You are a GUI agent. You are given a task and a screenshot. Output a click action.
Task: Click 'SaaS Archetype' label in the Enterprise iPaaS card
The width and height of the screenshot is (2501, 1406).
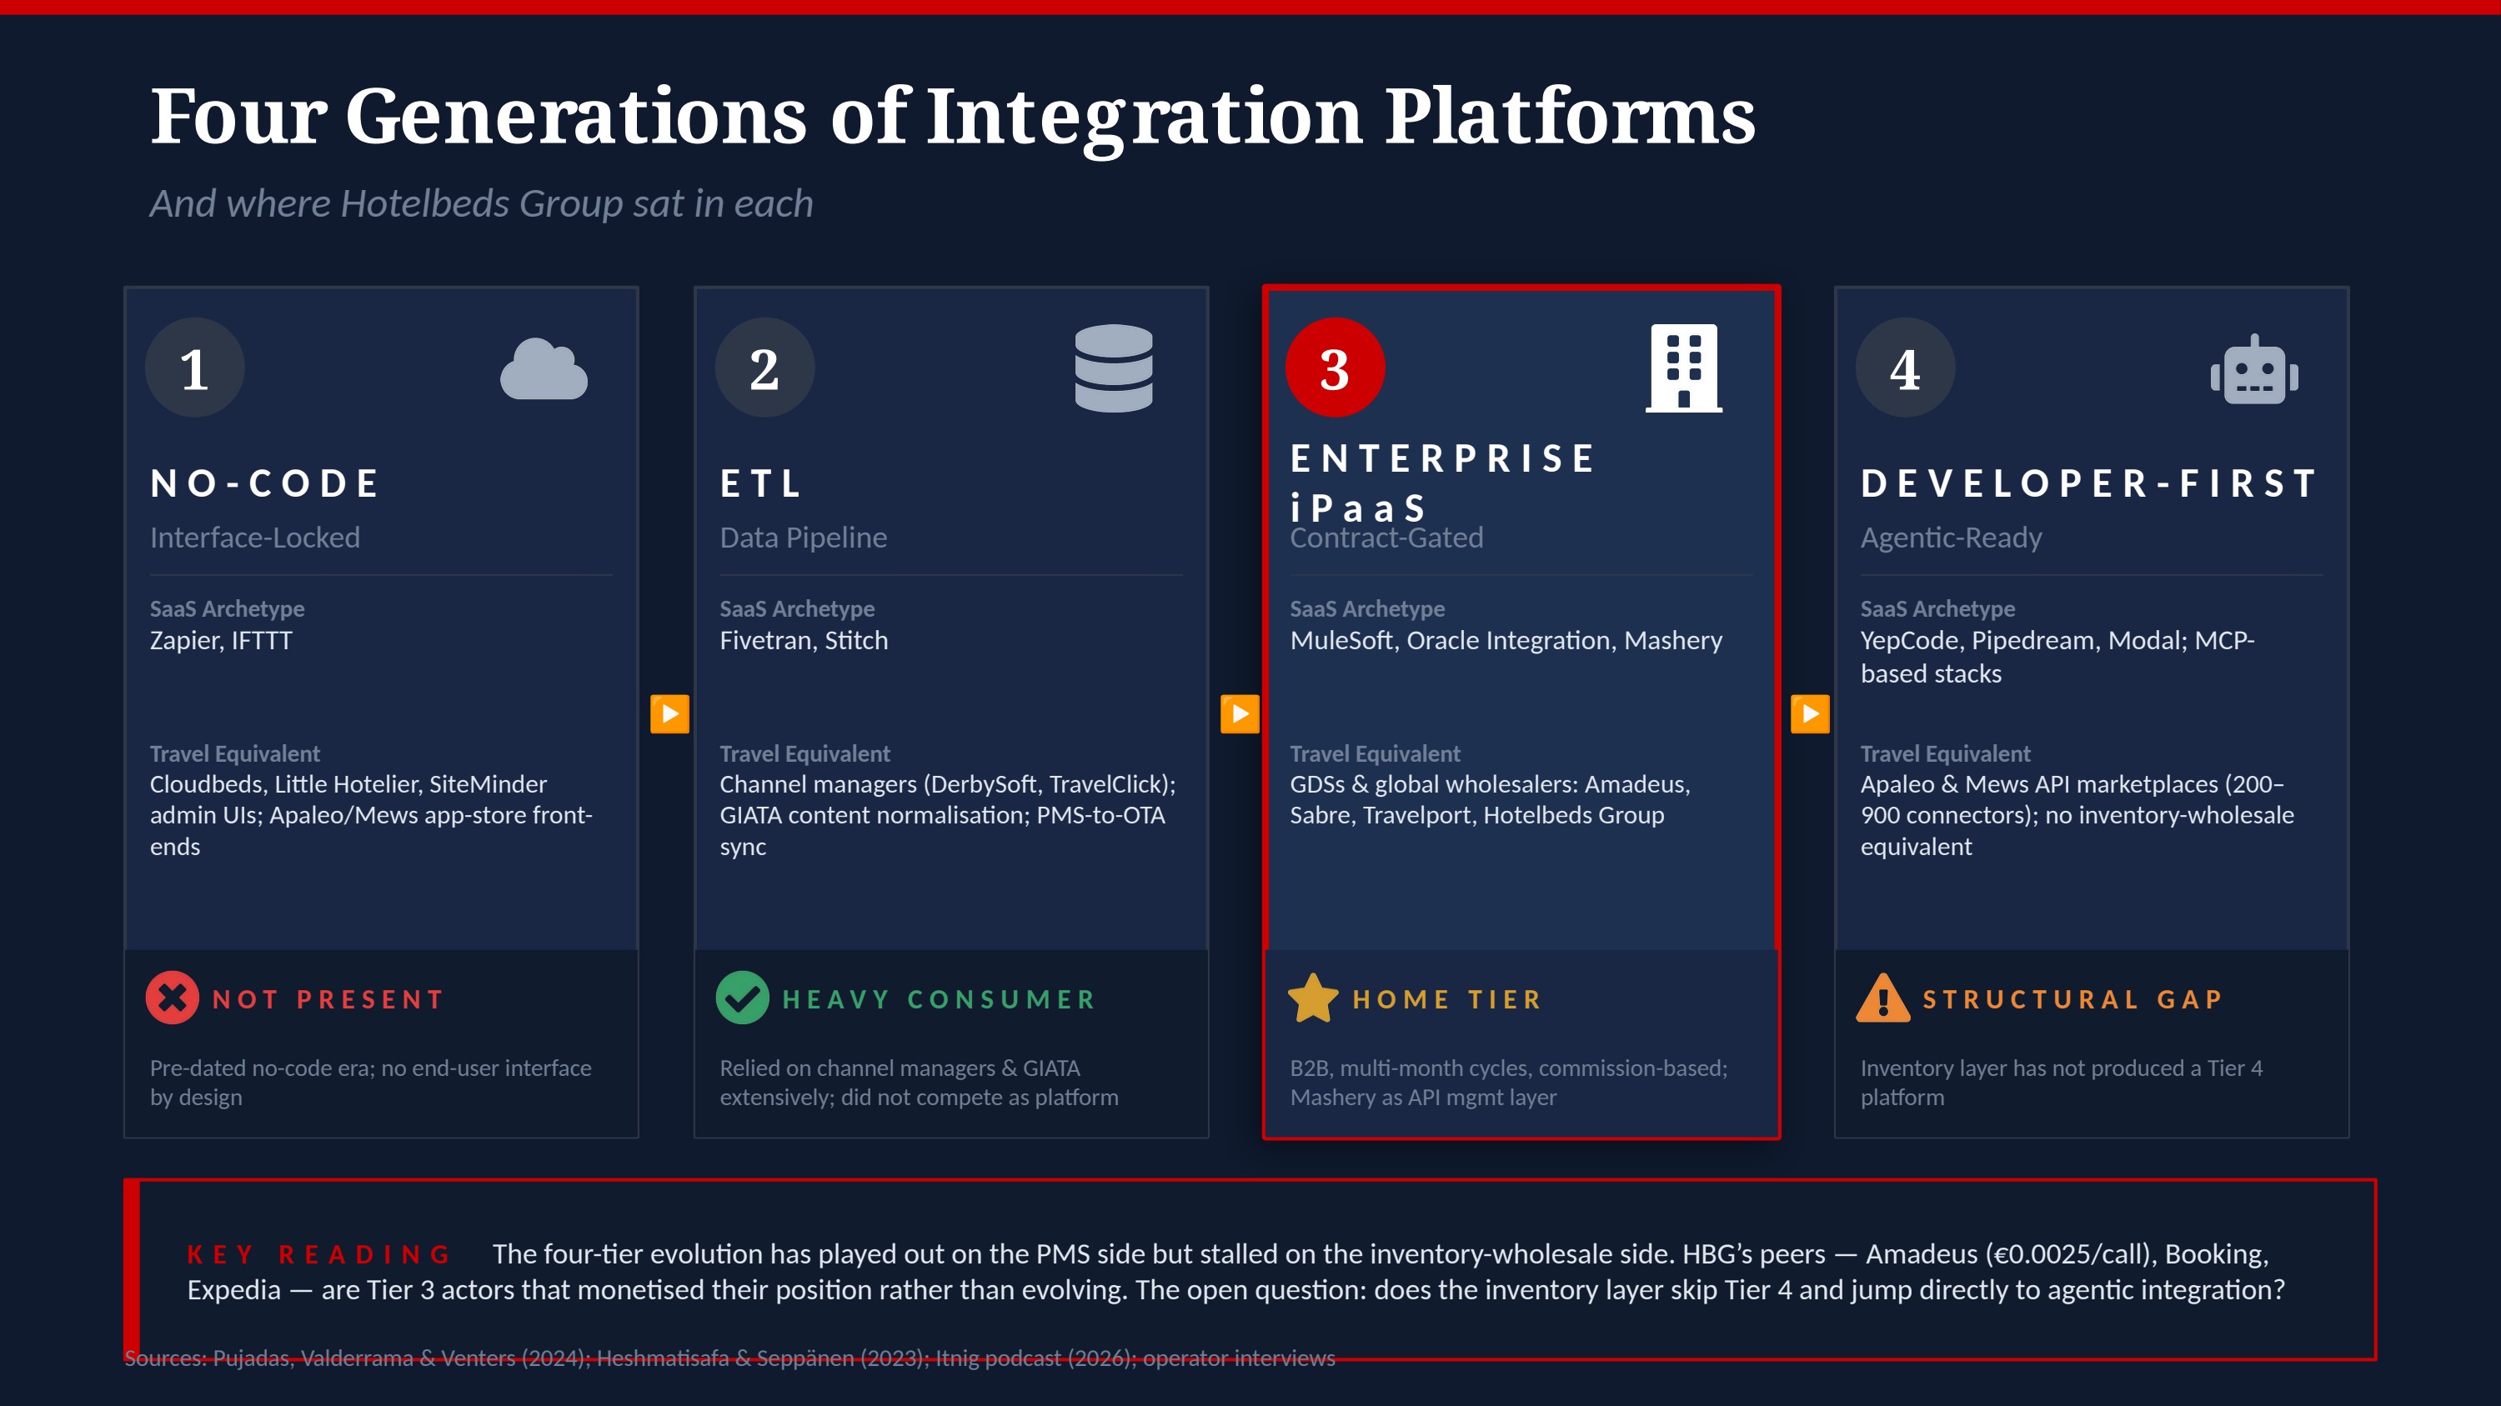pyautogui.click(x=1367, y=609)
